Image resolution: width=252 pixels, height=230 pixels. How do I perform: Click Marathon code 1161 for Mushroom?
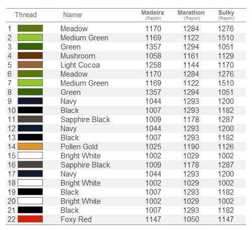pyautogui.click(x=191, y=56)
